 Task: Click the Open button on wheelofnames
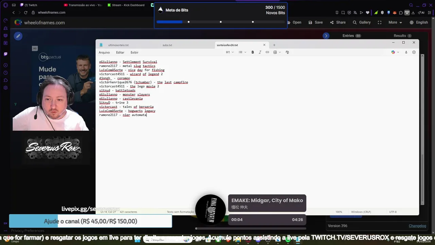[x=294, y=22]
